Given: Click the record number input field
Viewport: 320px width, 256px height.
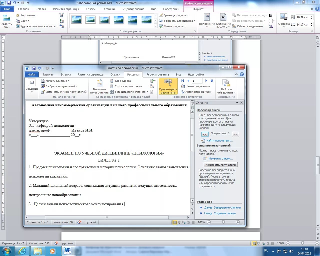Looking at the screenshot, I should pos(197,80).
